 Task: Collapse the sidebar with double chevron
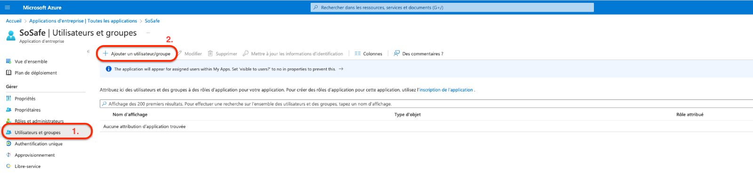[88, 52]
